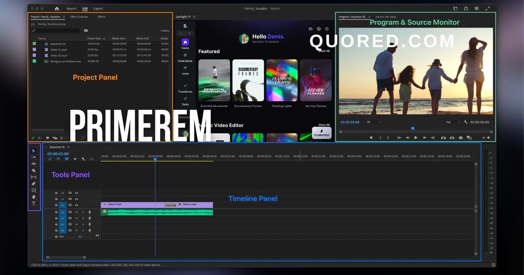Open the Spotlight FX panel menu

pos(194,17)
